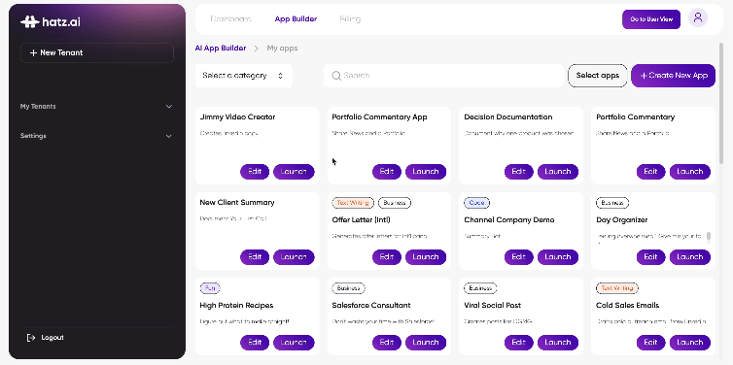Edit the Portfolio Commentary App
This screenshot has width=733, height=365.
[x=387, y=171]
